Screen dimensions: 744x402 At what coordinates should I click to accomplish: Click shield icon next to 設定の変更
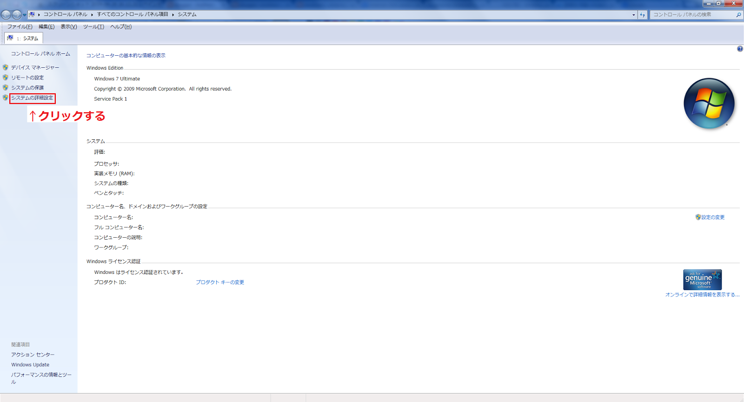698,217
